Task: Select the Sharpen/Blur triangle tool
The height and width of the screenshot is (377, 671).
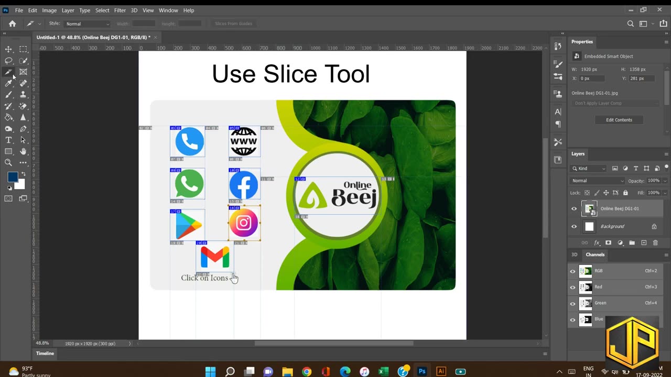Action: click(x=23, y=117)
